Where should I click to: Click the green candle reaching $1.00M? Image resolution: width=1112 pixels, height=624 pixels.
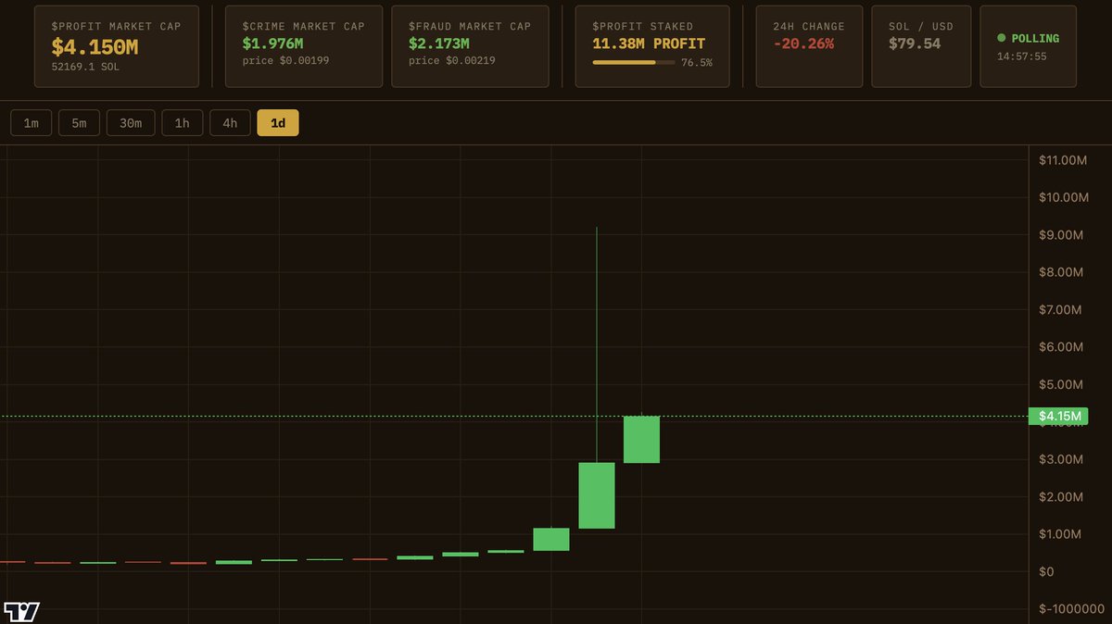click(551, 540)
